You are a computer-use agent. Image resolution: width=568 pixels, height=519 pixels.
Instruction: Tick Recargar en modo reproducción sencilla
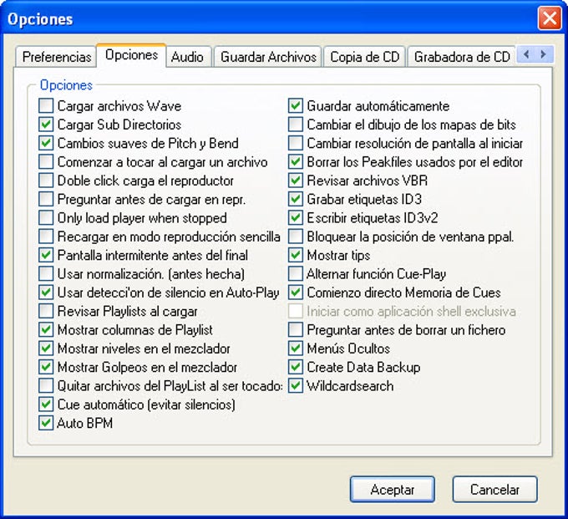coord(46,237)
